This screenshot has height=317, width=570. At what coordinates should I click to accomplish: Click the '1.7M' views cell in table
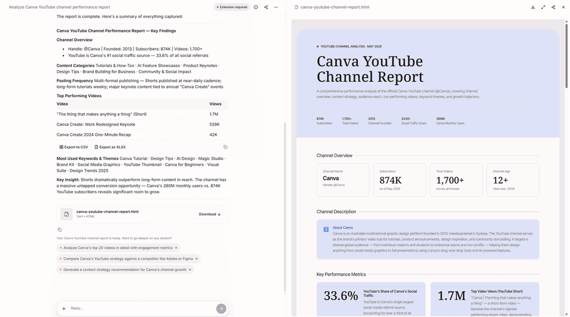point(214,114)
